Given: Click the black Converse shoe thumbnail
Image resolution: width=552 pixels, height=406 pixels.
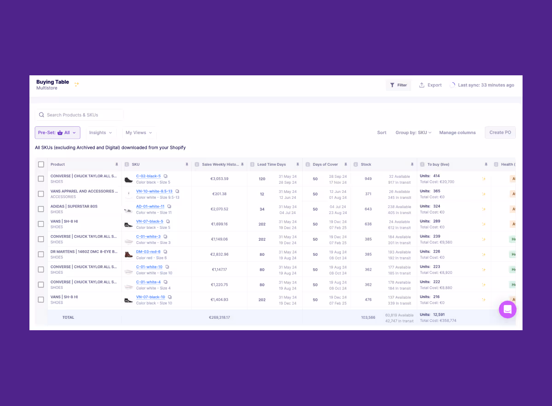Looking at the screenshot, I should [x=128, y=180].
